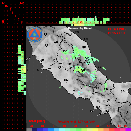Viewport: 131px width, 131px height.
Task: Click the '65' value on dBZ scale
Action: tap(125, 126)
